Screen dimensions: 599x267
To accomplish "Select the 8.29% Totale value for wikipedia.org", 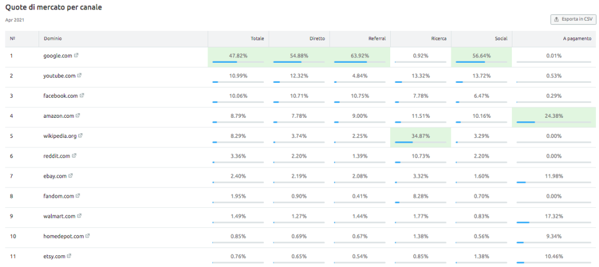I will click(238, 136).
